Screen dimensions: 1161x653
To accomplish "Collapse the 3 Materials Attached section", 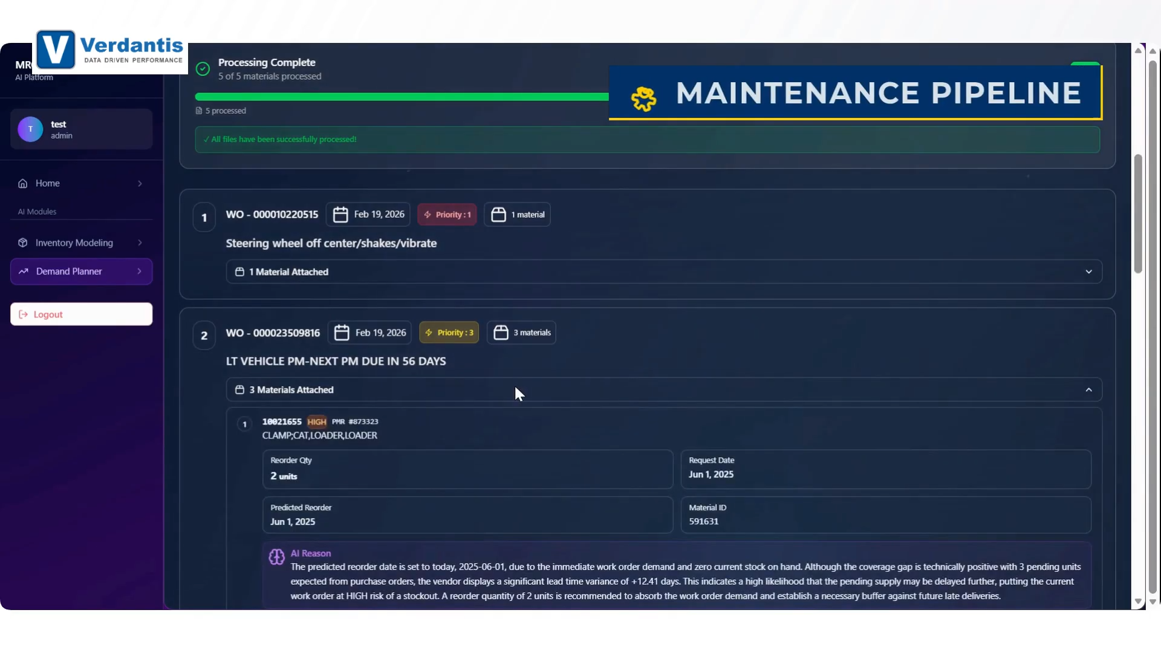I will 664,390.
